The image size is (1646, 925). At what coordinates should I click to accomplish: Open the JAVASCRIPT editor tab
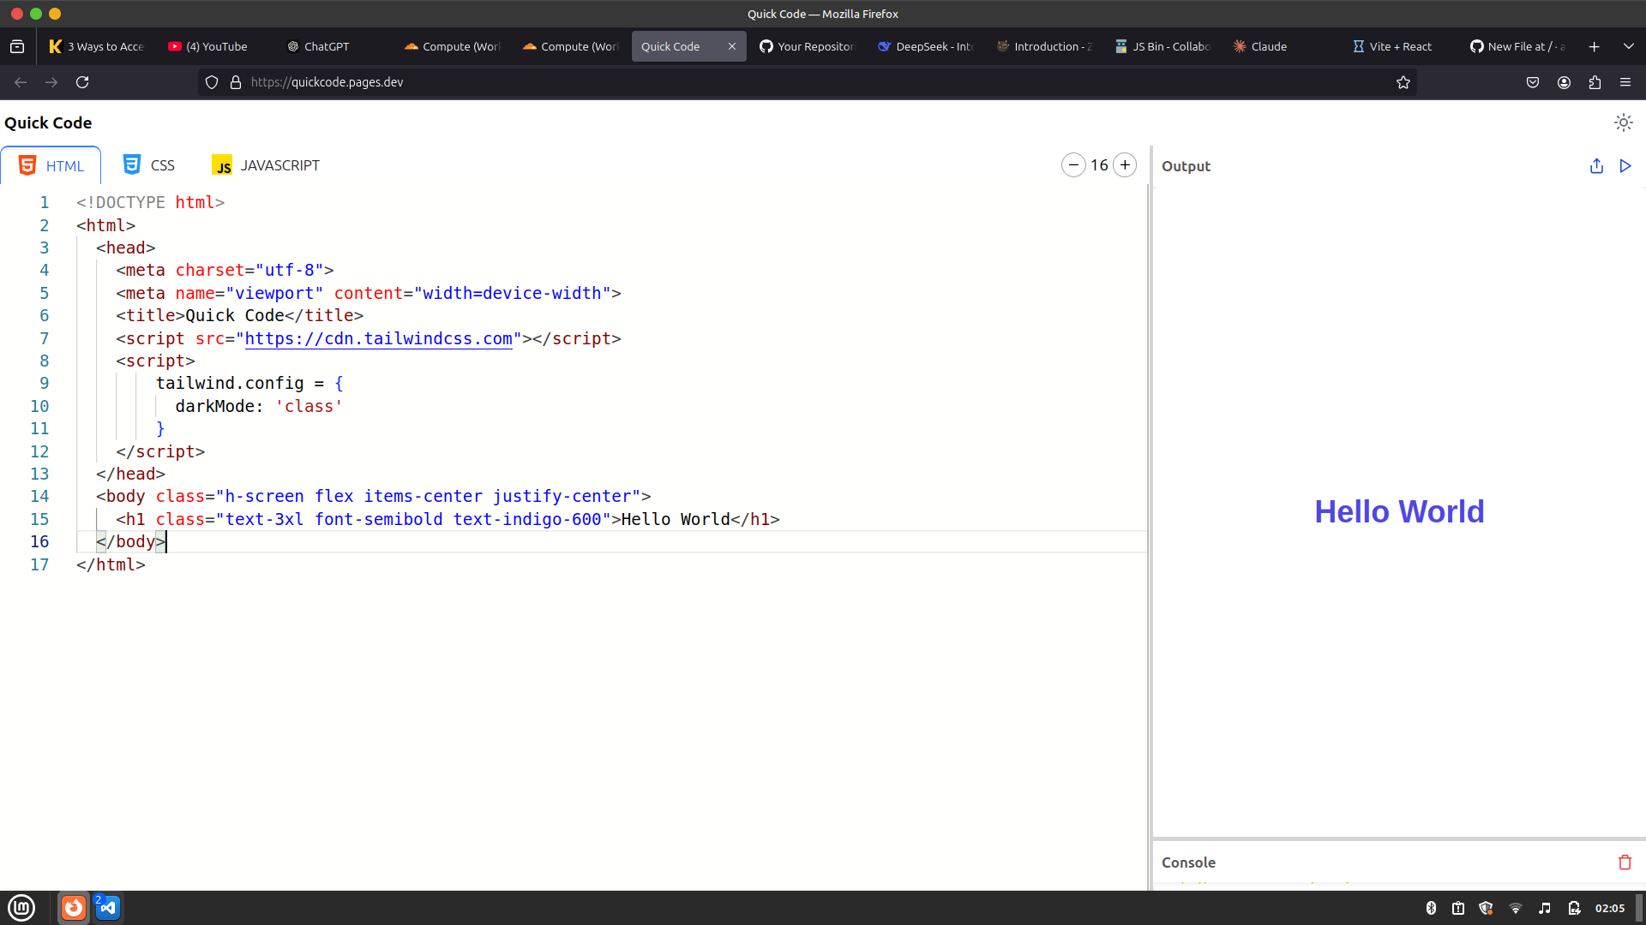tap(266, 165)
